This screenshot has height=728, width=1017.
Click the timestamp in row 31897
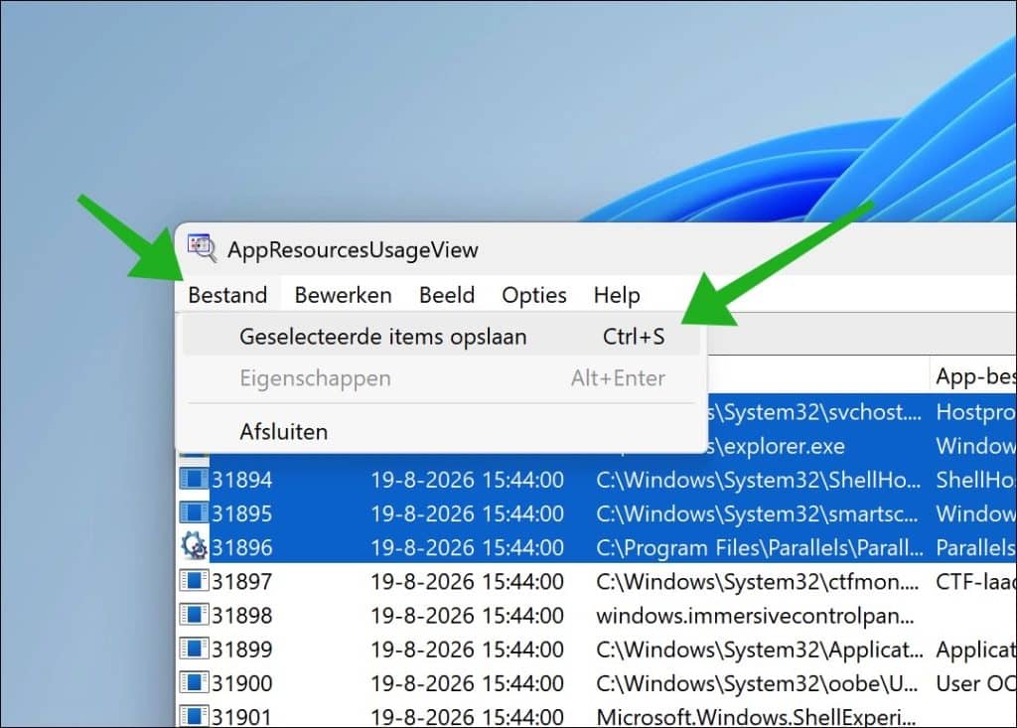click(467, 581)
